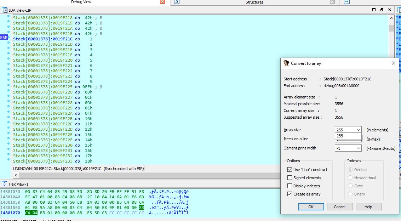Click the horizontal scrollbar left arrow

16,175
